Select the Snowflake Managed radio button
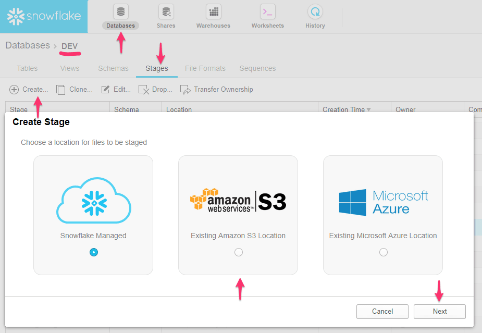This screenshot has height=333, width=482. click(94, 252)
